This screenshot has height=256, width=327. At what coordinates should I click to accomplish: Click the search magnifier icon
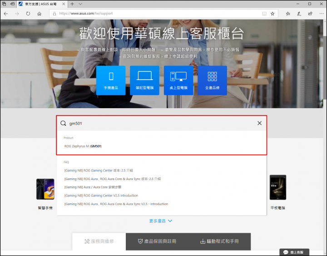pyautogui.click(x=63, y=123)
